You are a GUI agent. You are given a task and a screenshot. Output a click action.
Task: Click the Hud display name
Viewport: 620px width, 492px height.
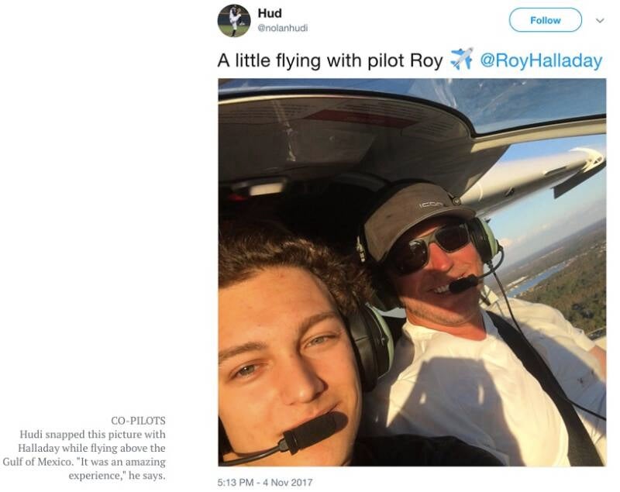tap(270, 13)
